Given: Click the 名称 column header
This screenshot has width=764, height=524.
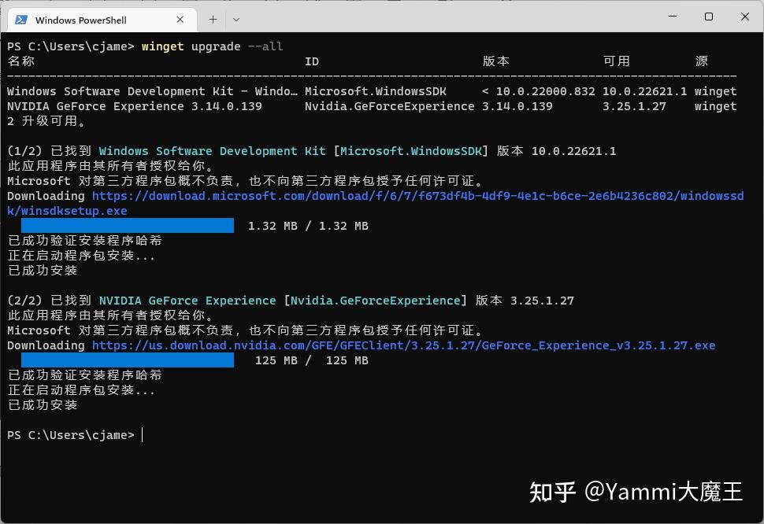Looking at the screenshot, I should pos(21,61).
